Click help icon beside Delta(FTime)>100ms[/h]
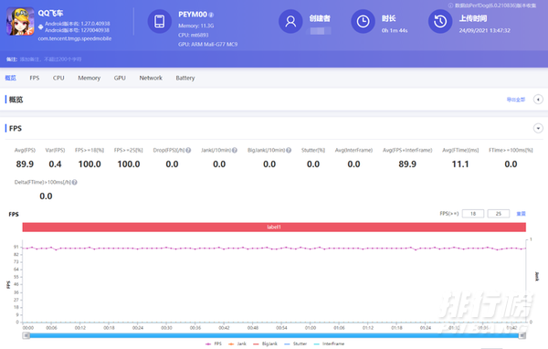The width and height of the screenshot is (548, 349). [x=75, y=182]
